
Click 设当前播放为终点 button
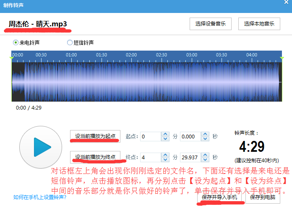95,157
